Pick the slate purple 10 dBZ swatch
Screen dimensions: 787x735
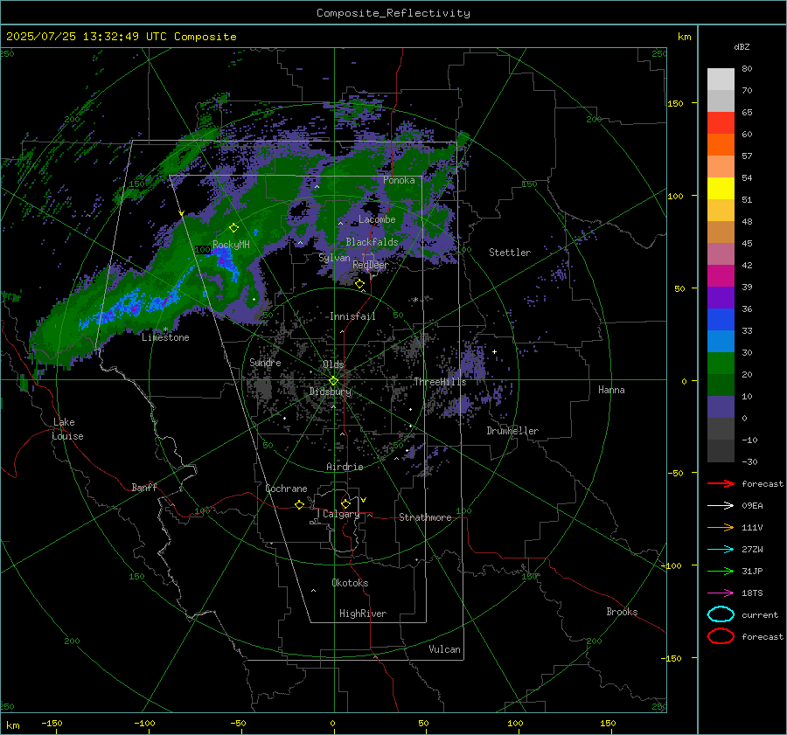pos(721,407)
